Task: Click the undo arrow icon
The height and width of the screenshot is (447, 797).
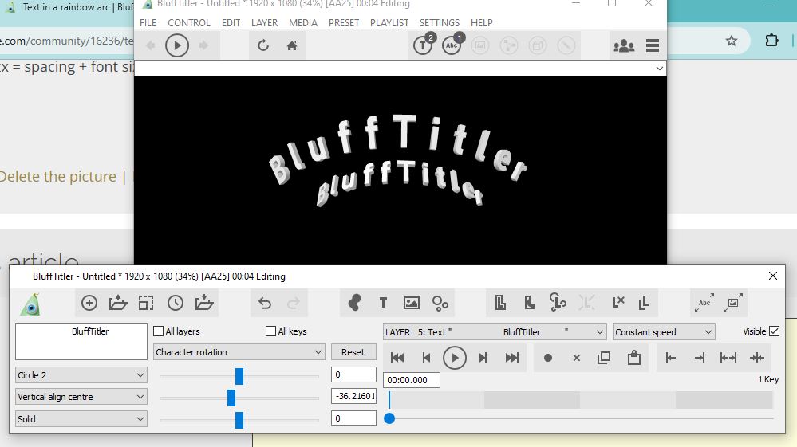Action: click(x=265, y=303)
